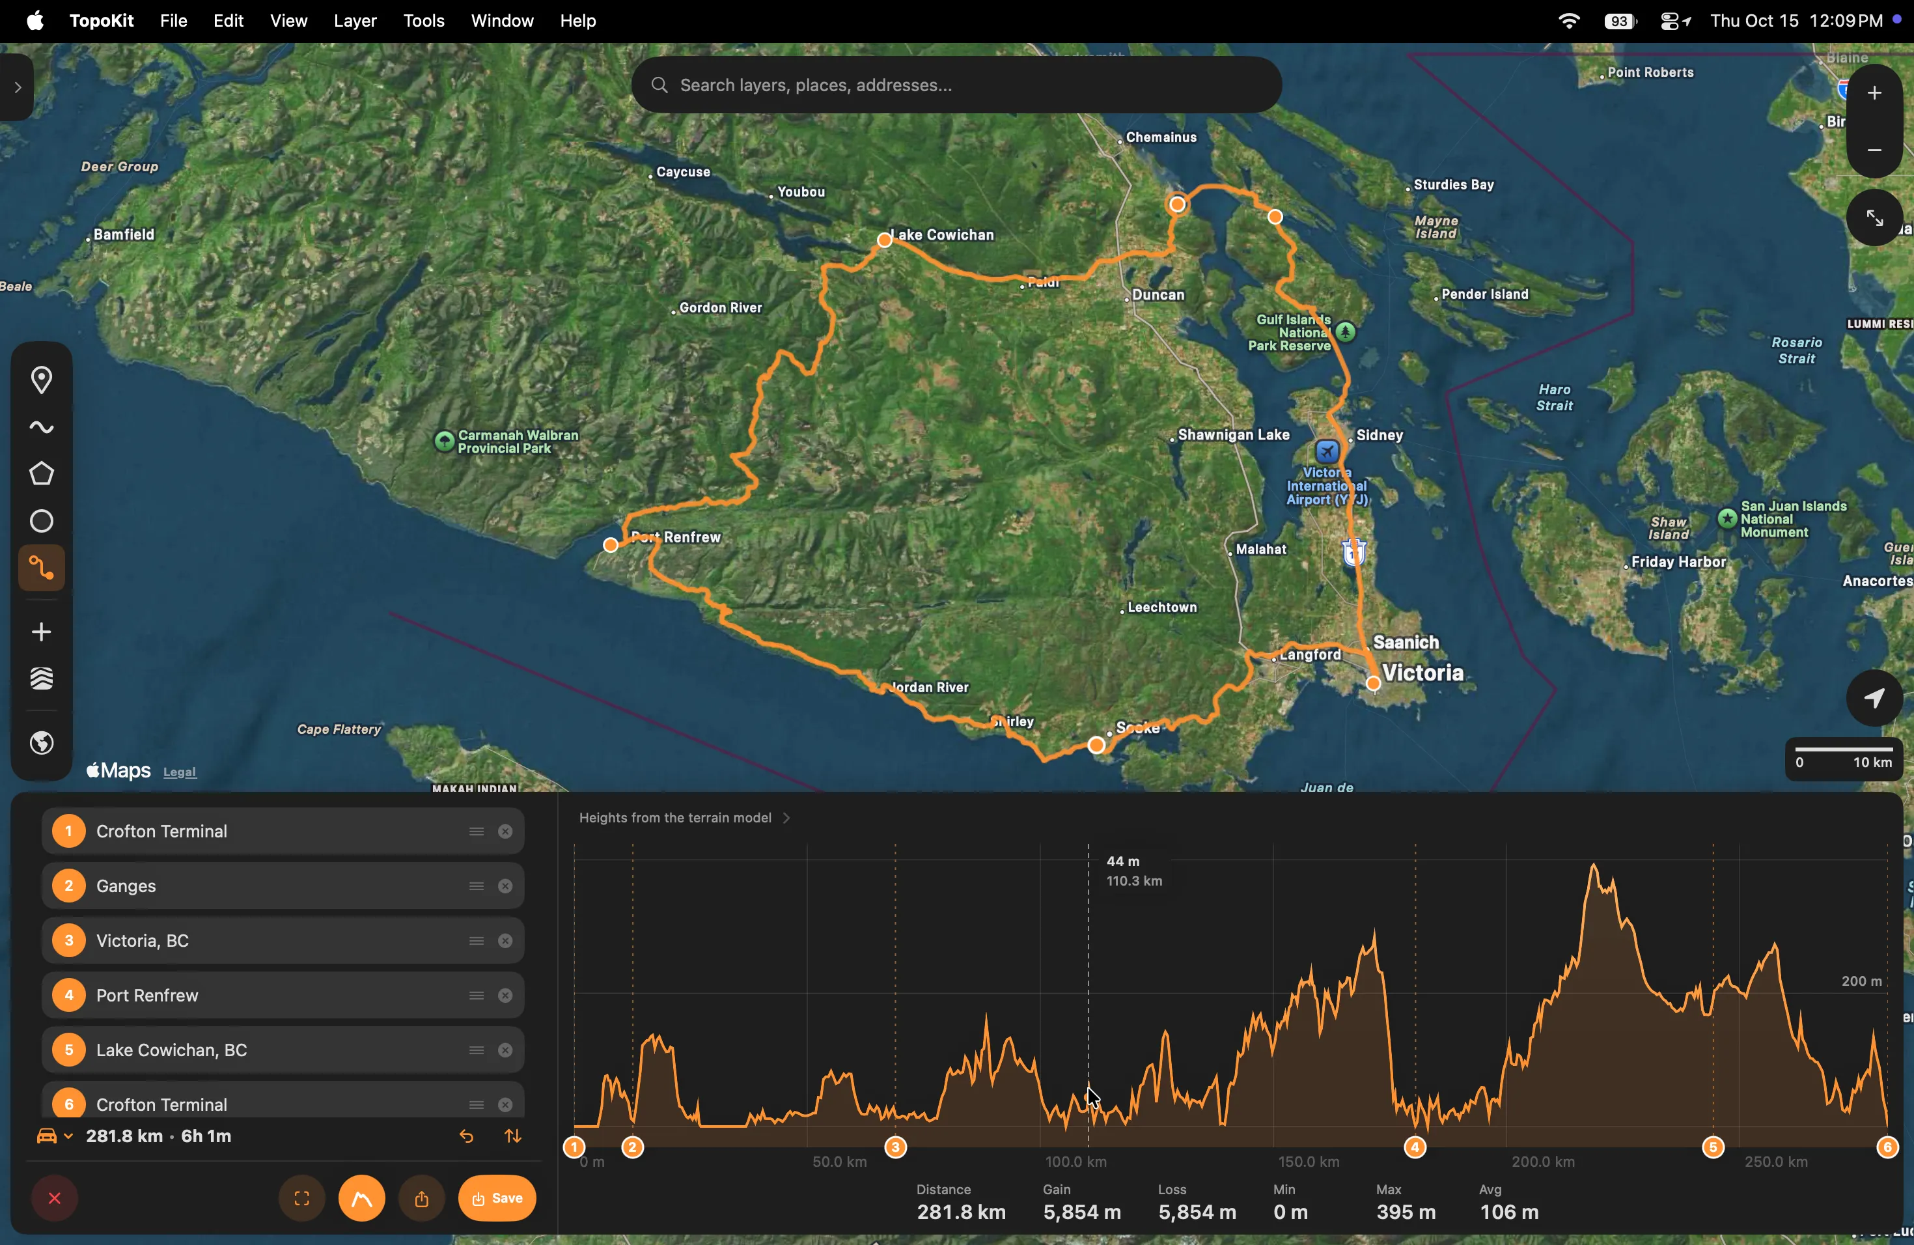Undo the last route change
The width and height of the screenshot is (1914, 1245).
coord(465,1136)
